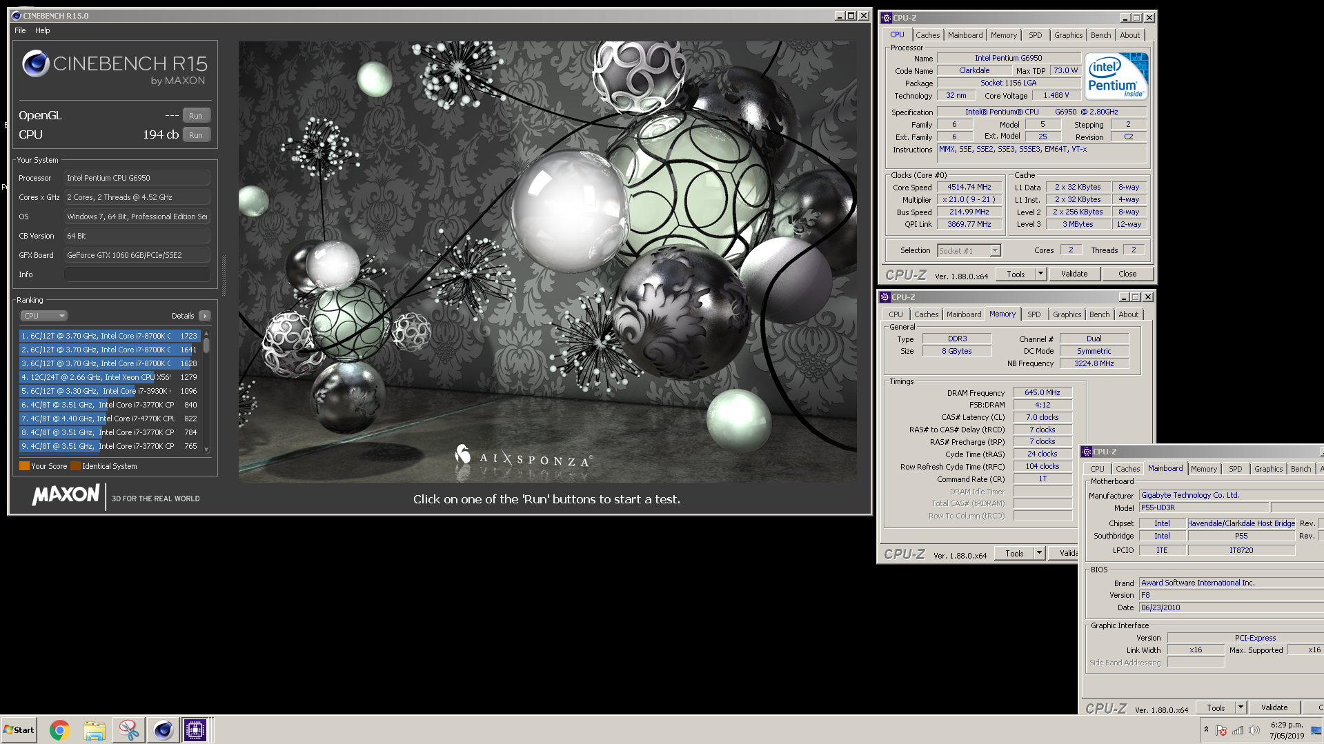The image size is (1324, 744).
Task: Expand Tools dropdown arrow in Memory CPU-Z window
Action: coord(1039,553)
